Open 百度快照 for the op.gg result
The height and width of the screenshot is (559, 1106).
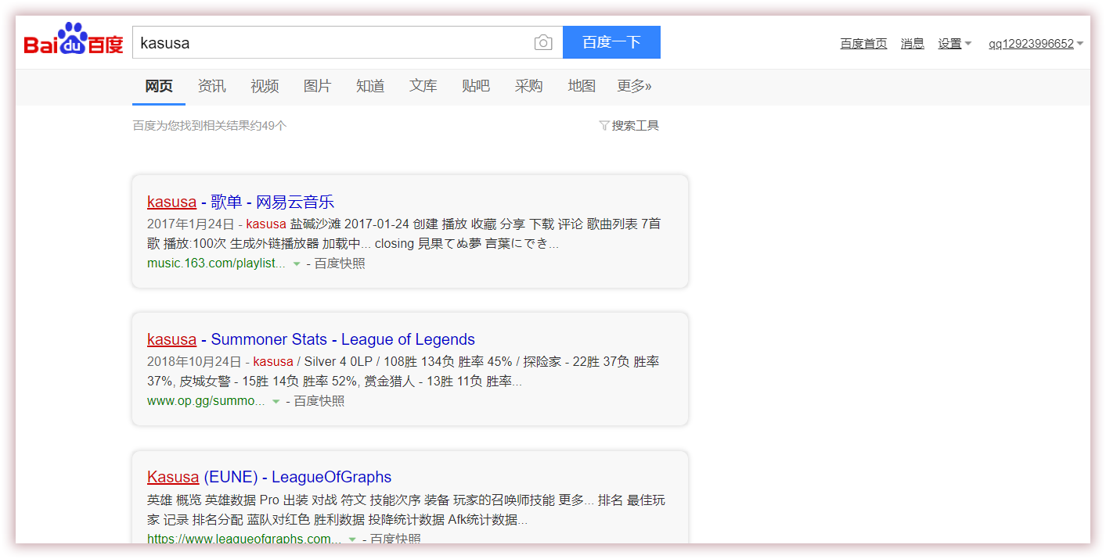tap(319, 401)
